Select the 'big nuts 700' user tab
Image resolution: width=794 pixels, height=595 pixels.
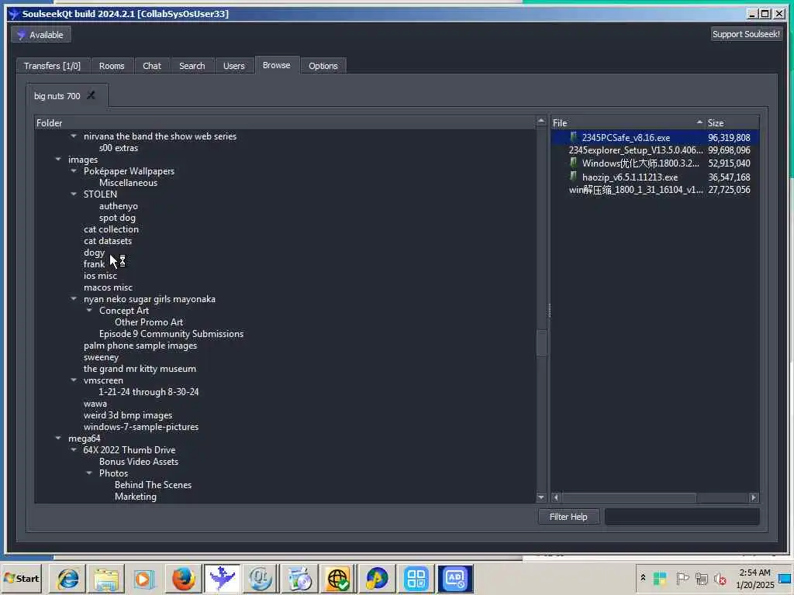[57, 95]
